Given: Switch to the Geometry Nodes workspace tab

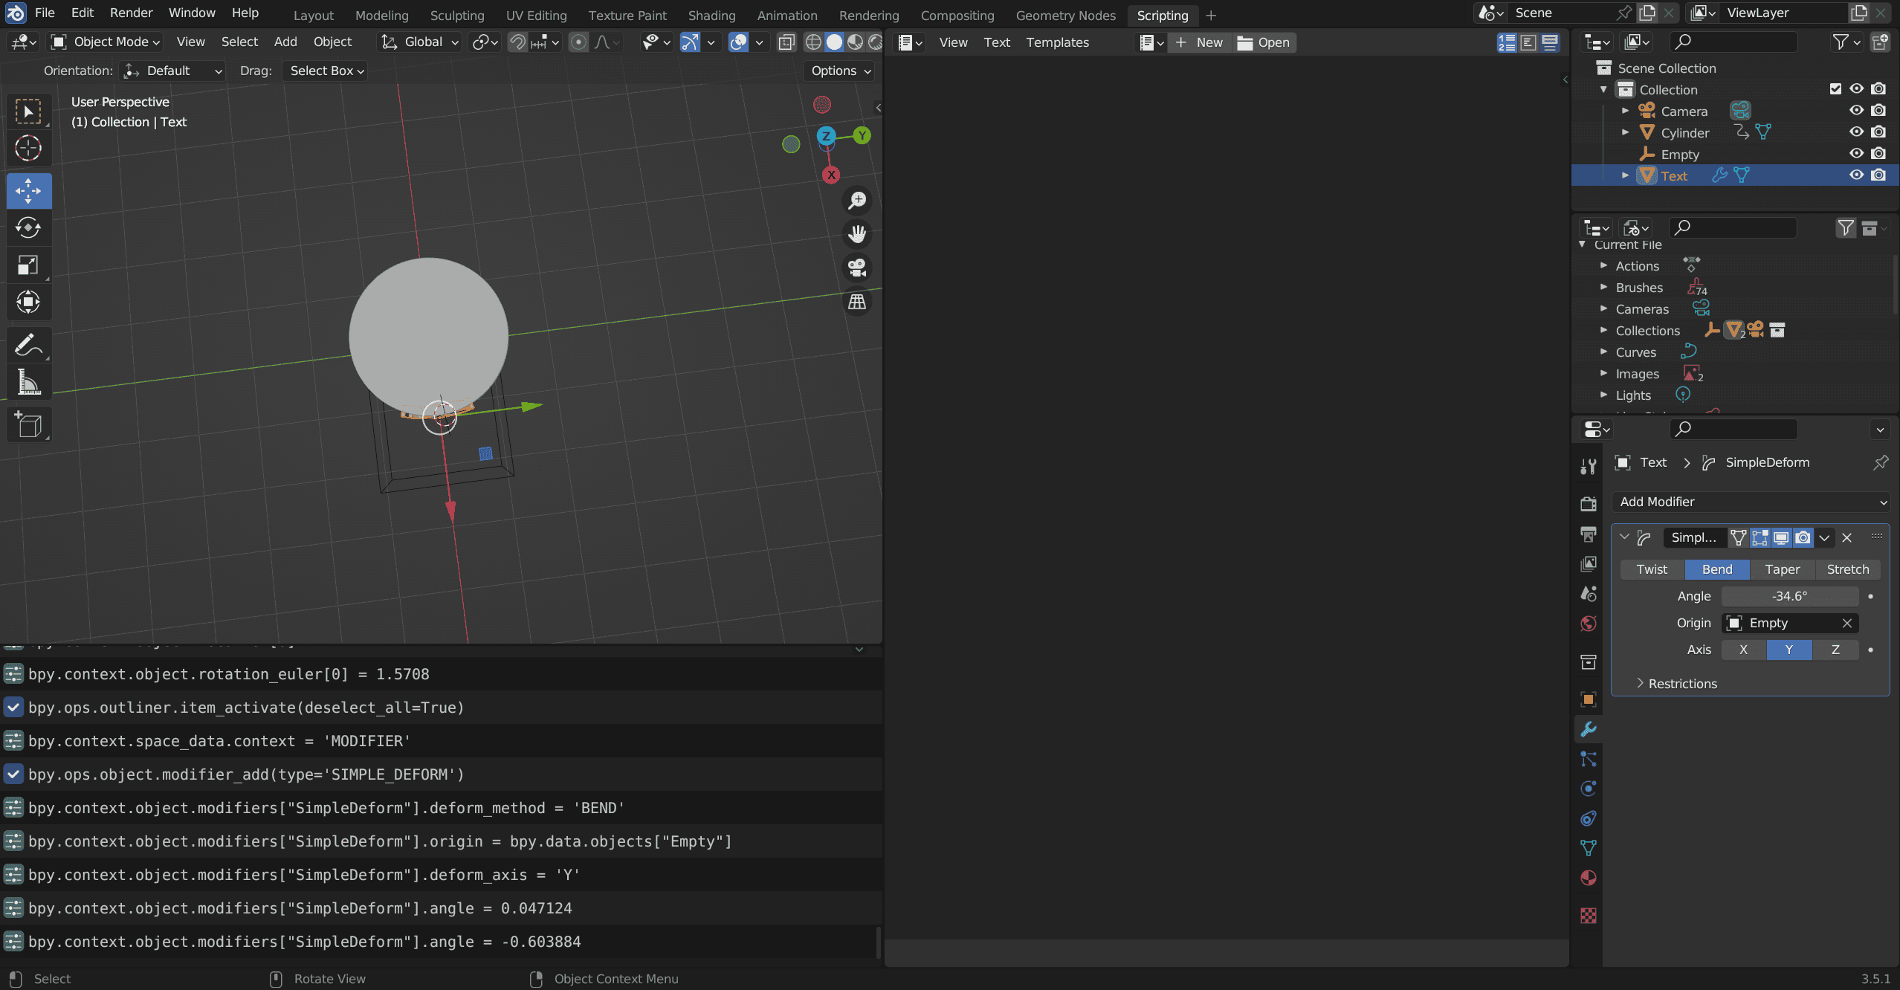Looking at the screenshot, I should tap(1065, 15).
